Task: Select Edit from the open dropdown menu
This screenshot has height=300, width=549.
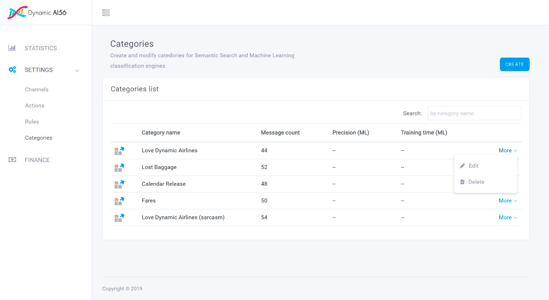Action: 473,166
